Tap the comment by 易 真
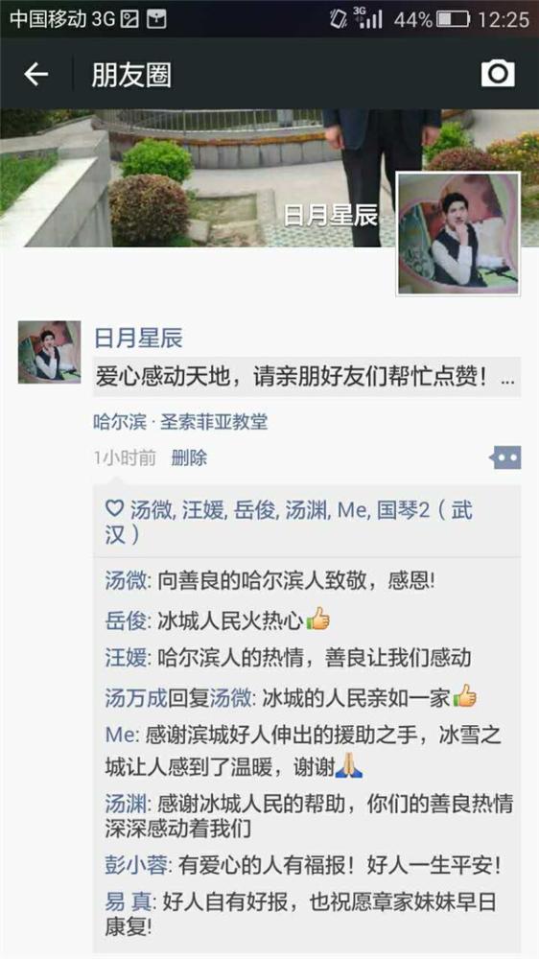Screen dimensions: 539x959 (300, 914)
